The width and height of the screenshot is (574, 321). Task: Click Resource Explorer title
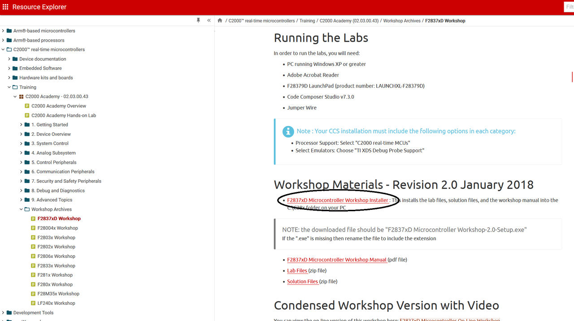click(x=39, y=7)
